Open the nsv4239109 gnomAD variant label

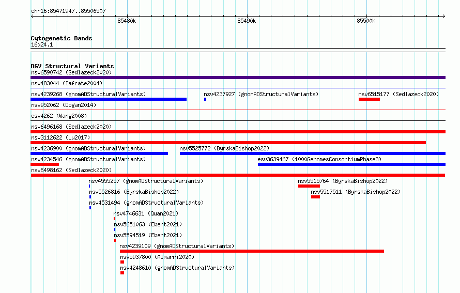point(177,246)
